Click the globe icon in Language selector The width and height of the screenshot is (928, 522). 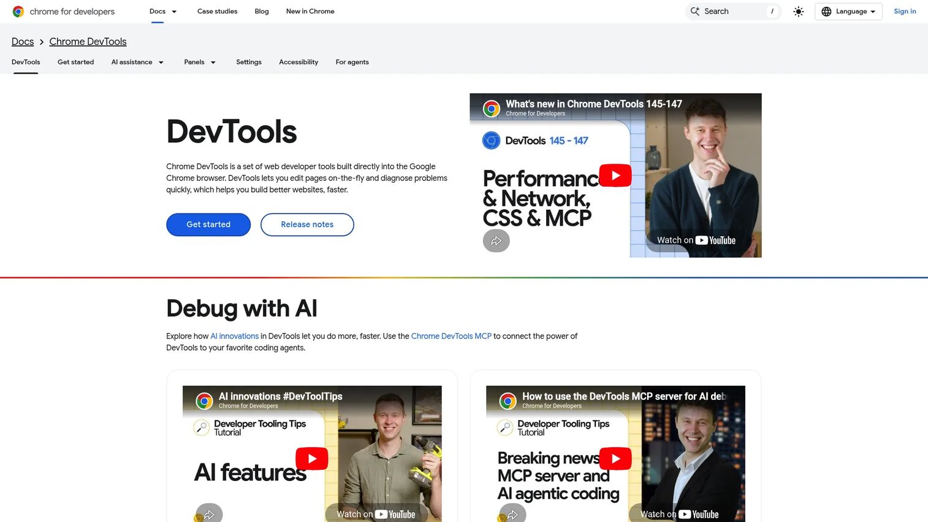(826, 12)
